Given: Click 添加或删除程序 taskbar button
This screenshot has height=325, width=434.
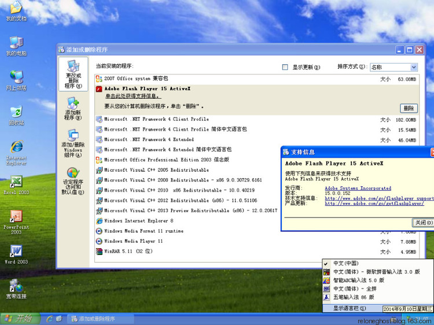Looking at the screenshot, I should click(x=101, y=319).
